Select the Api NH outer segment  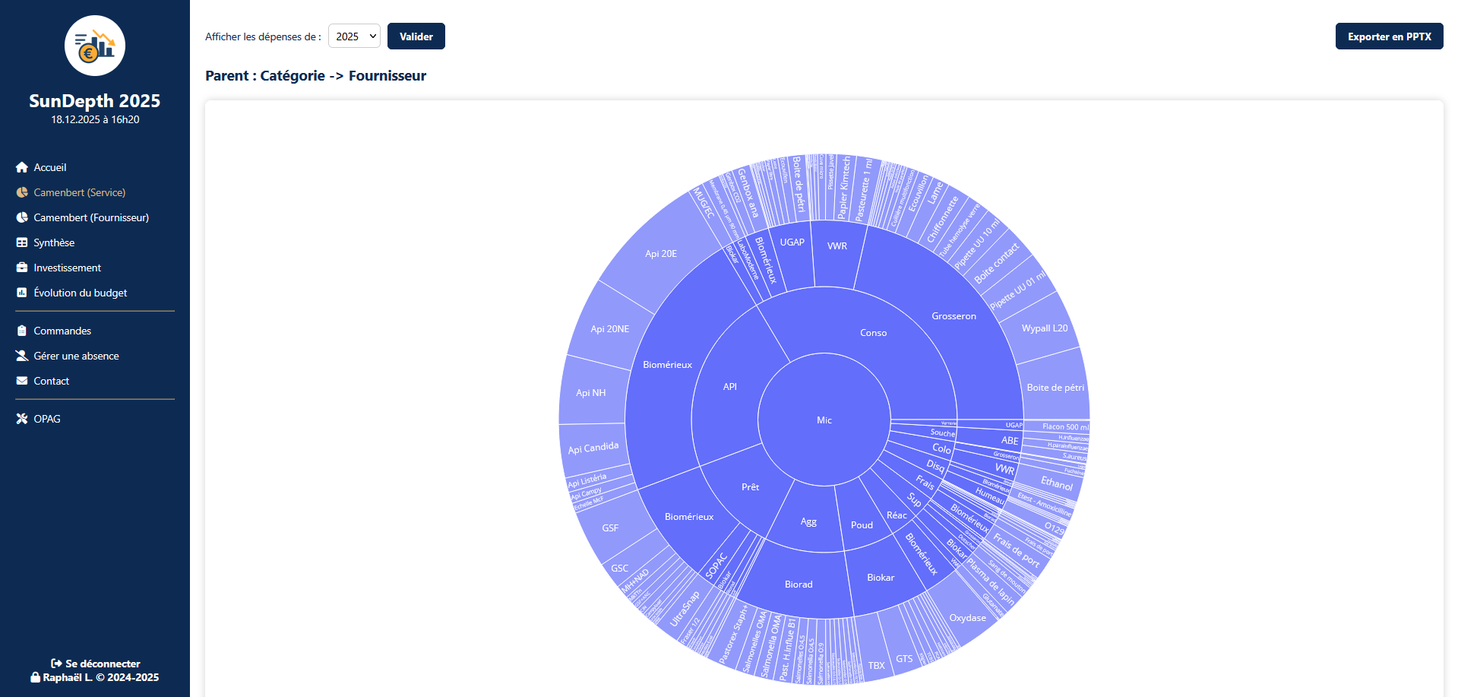[591, 393]
